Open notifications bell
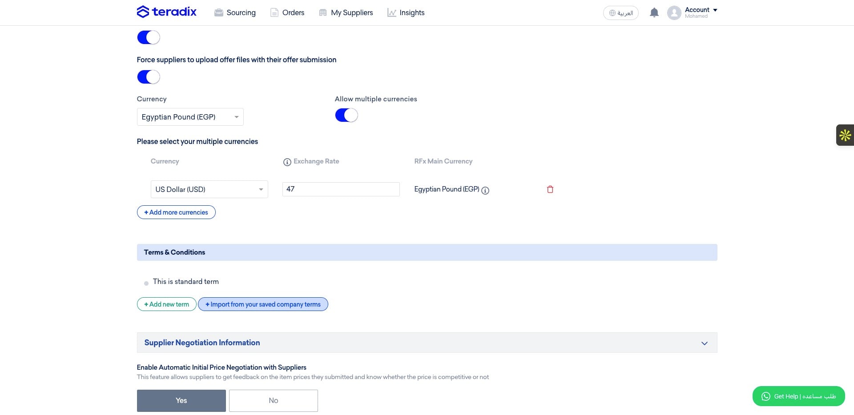The width and height of the screenshot is (854, 415). coord(654,12)
